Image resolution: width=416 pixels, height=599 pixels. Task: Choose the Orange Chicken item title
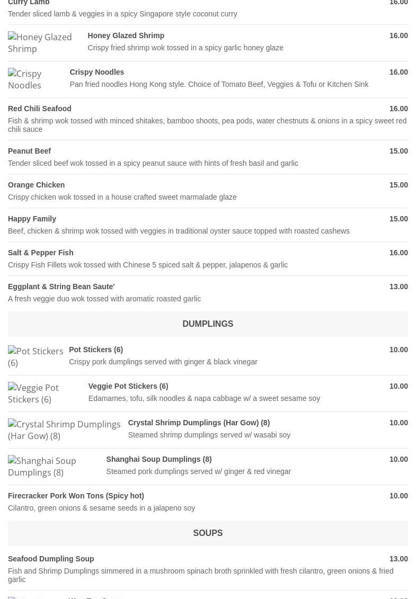point(37,185)
